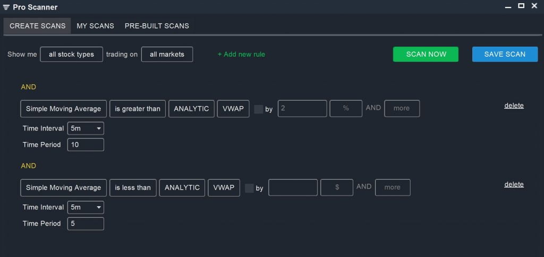The height and width of the screenshot is (257, 544).
Task: Click '+ Add new rule' link
Action: [241, 54]
